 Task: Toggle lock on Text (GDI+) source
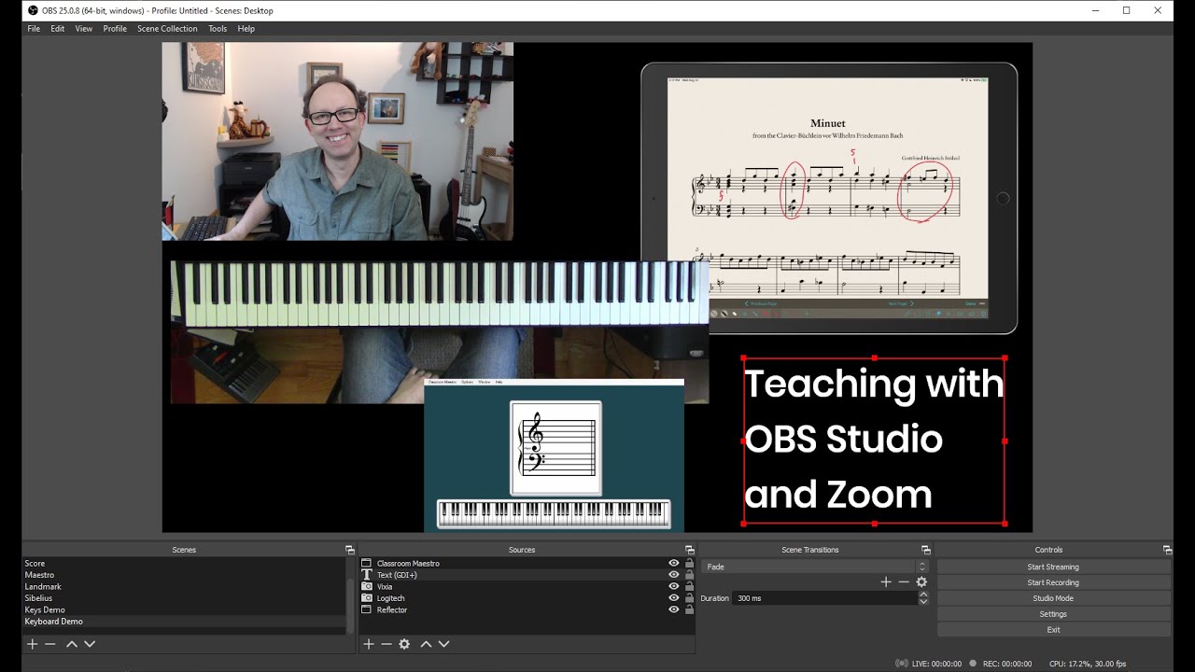[689, 575]
